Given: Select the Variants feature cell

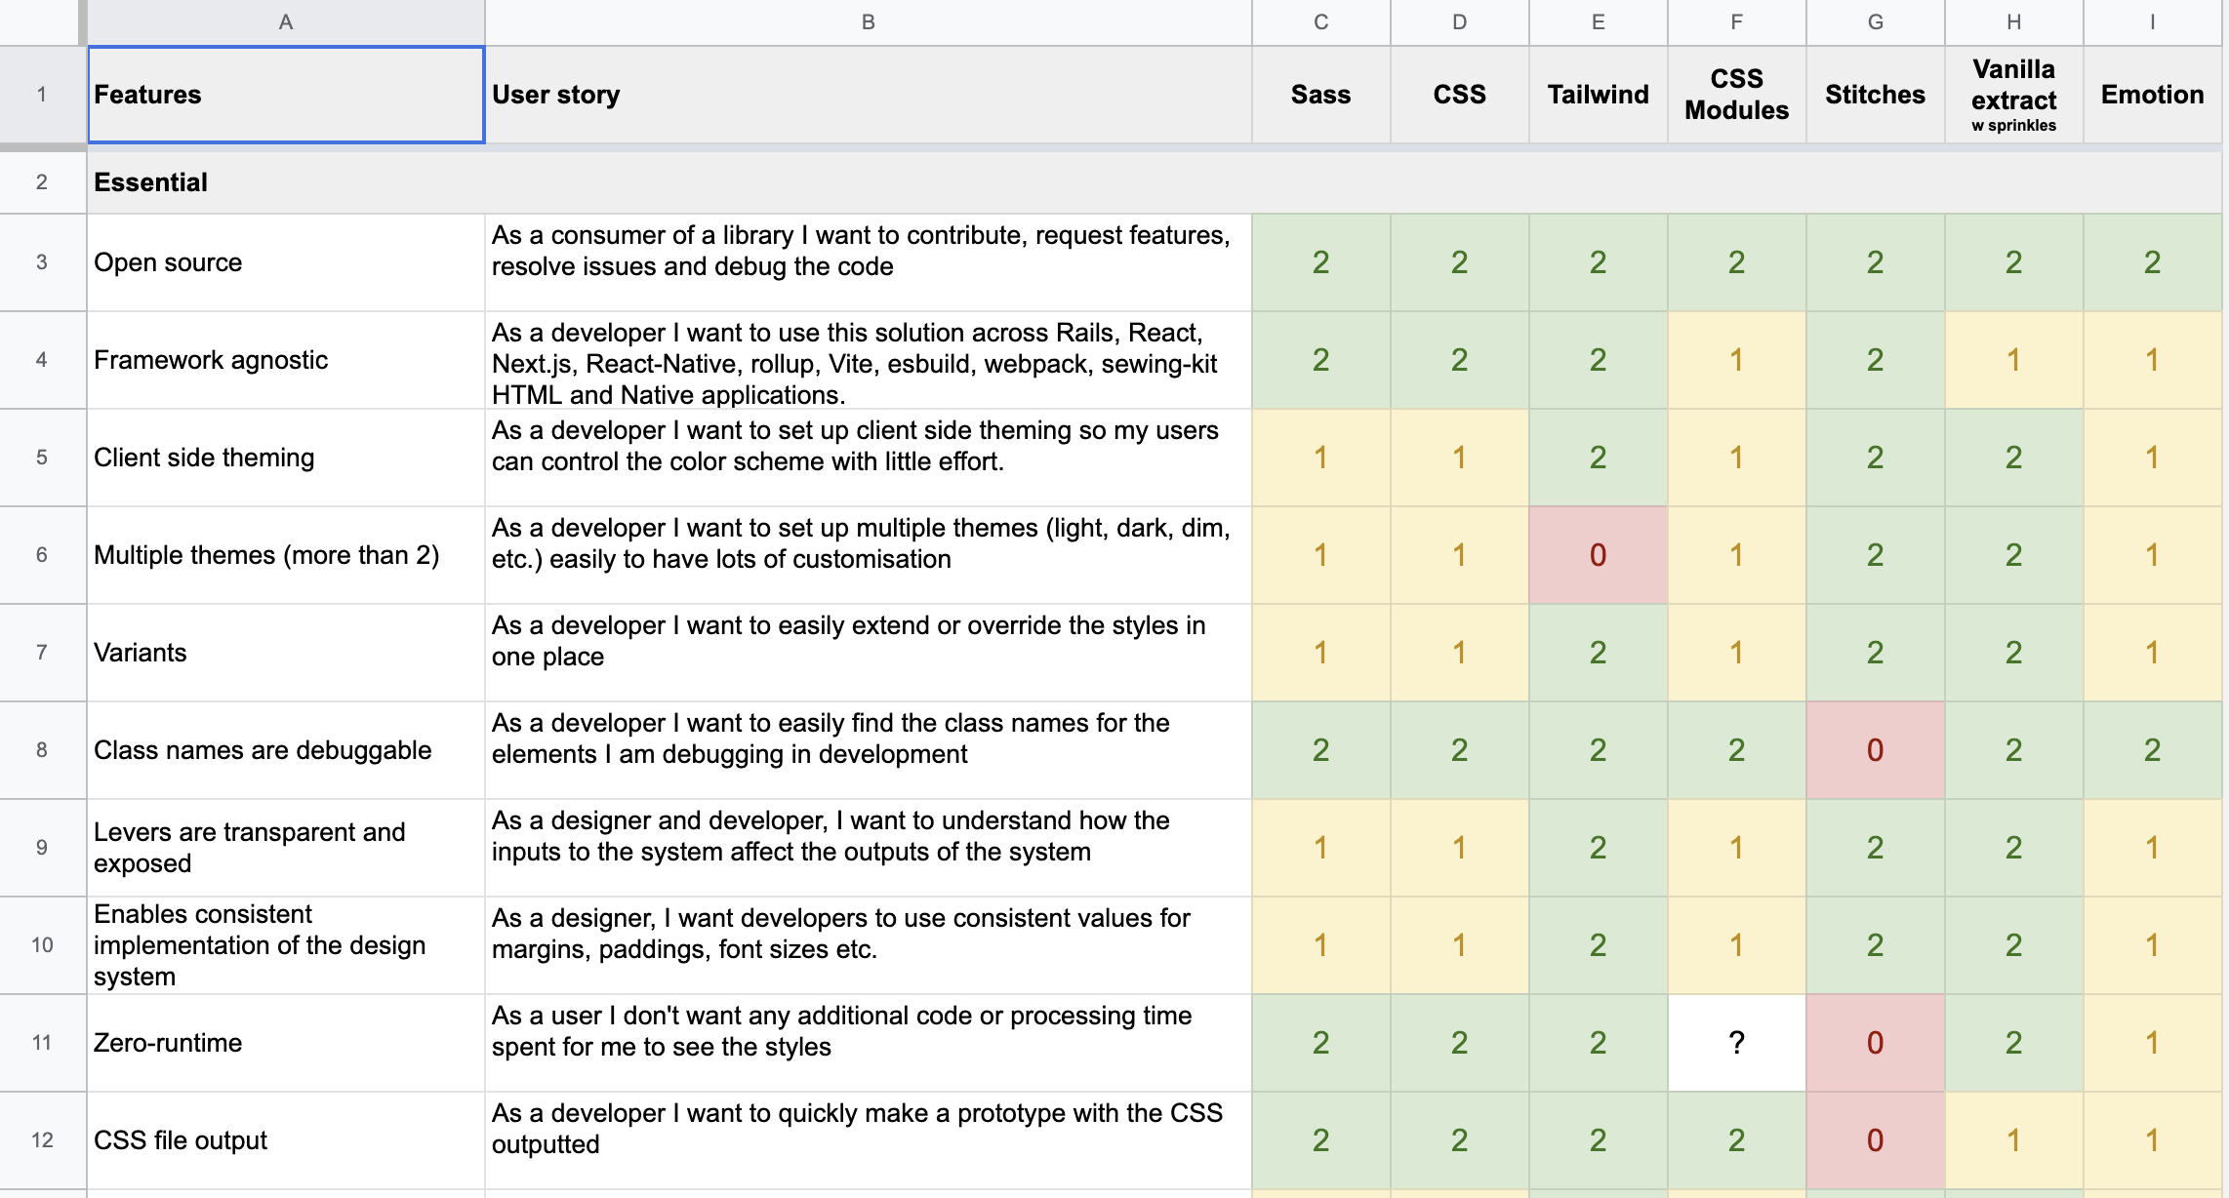Looking at the screenshot, I should (286, 653).
